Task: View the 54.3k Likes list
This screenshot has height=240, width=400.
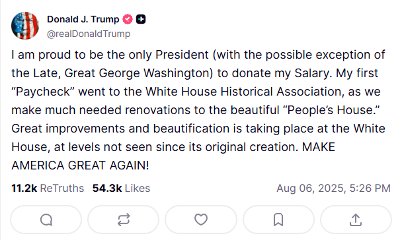Action: (x=121, y=189)
